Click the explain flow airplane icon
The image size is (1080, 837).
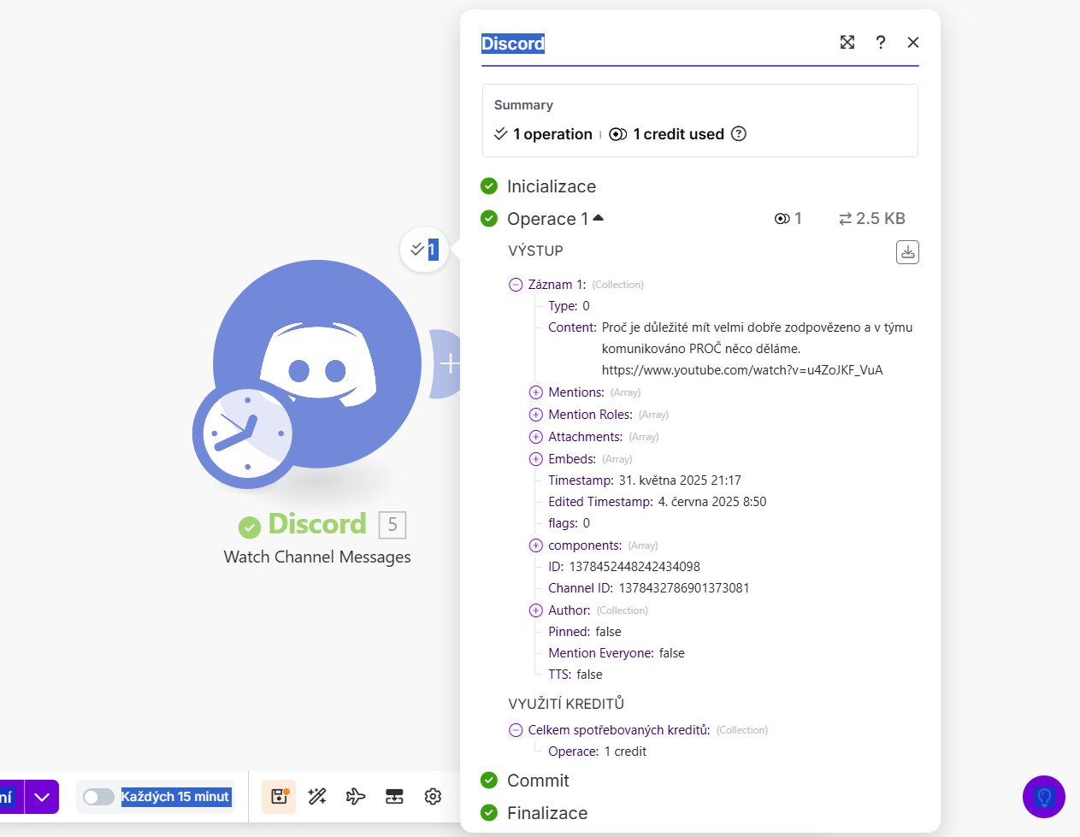click(x=356, y=797)
